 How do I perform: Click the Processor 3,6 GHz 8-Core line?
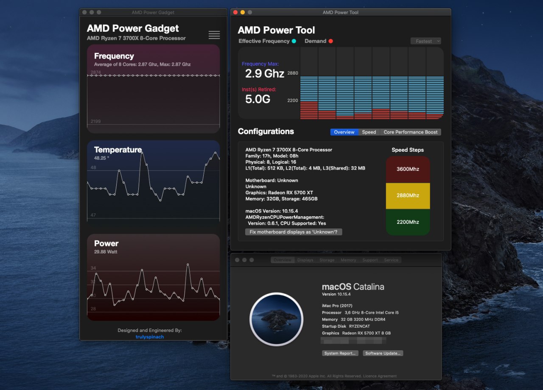[360, 312]
